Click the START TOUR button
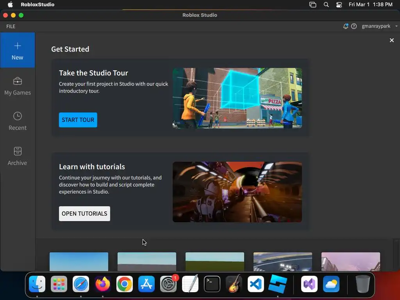 pos(78,120)
